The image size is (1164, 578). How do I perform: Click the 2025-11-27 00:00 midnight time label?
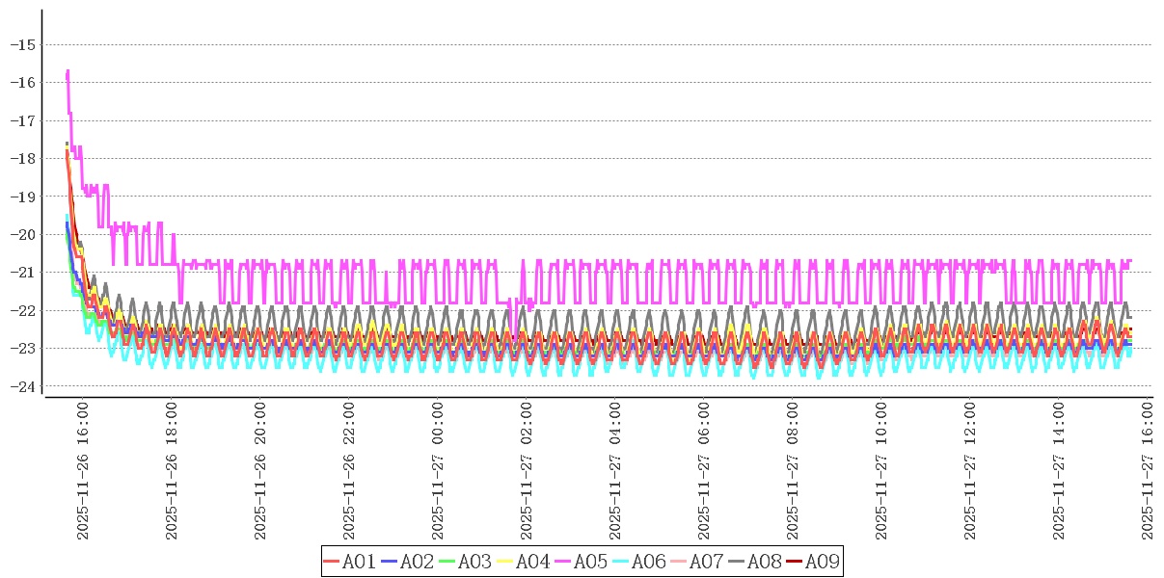[438, 471]
